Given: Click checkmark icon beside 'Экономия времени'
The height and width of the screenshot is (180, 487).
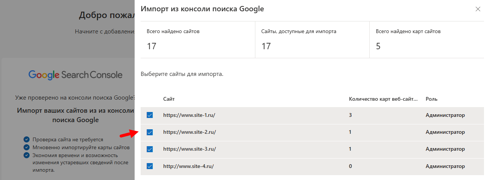Looking at the screenshot, I should pyautogui.click(x=26, y=155).
